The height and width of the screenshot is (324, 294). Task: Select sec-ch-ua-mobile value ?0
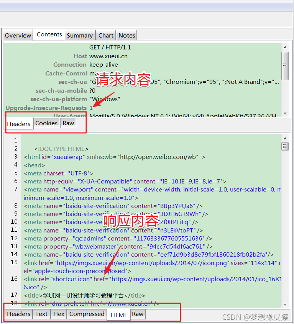pyautogui.click(x=92, y=90)
